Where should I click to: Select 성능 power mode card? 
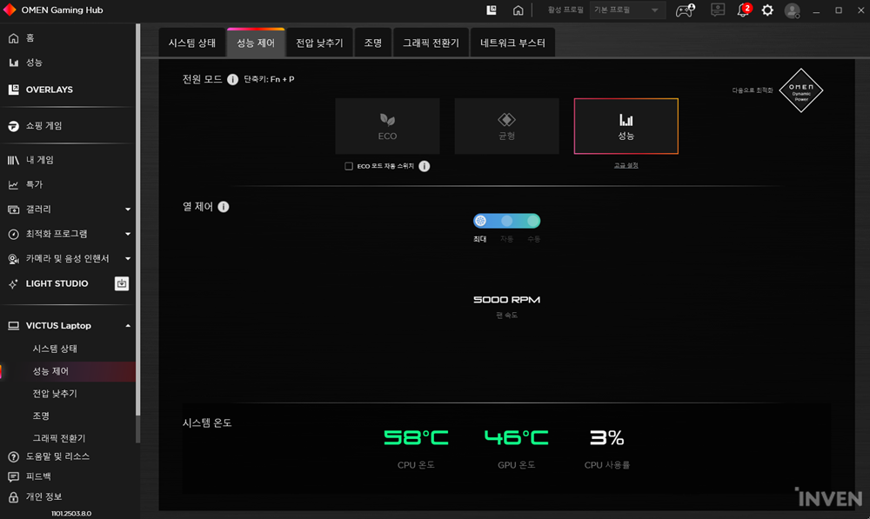pyautogui.click(x=626, y=126)
